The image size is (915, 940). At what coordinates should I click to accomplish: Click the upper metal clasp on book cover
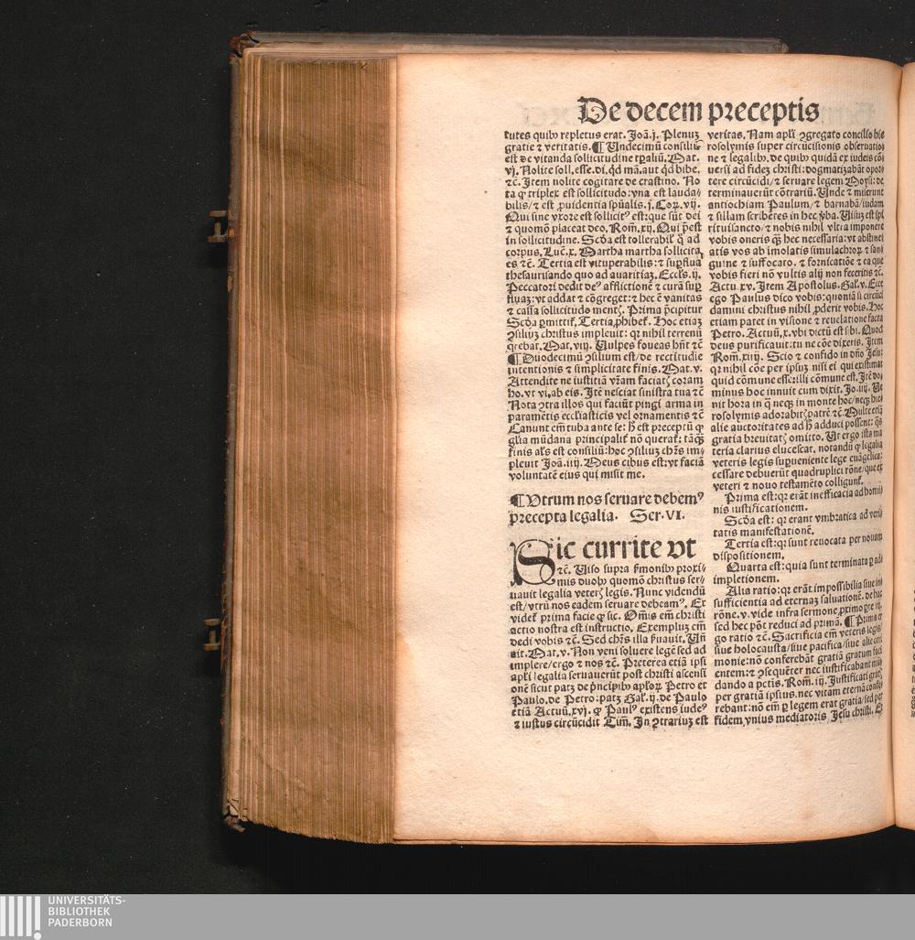[219, 226]
